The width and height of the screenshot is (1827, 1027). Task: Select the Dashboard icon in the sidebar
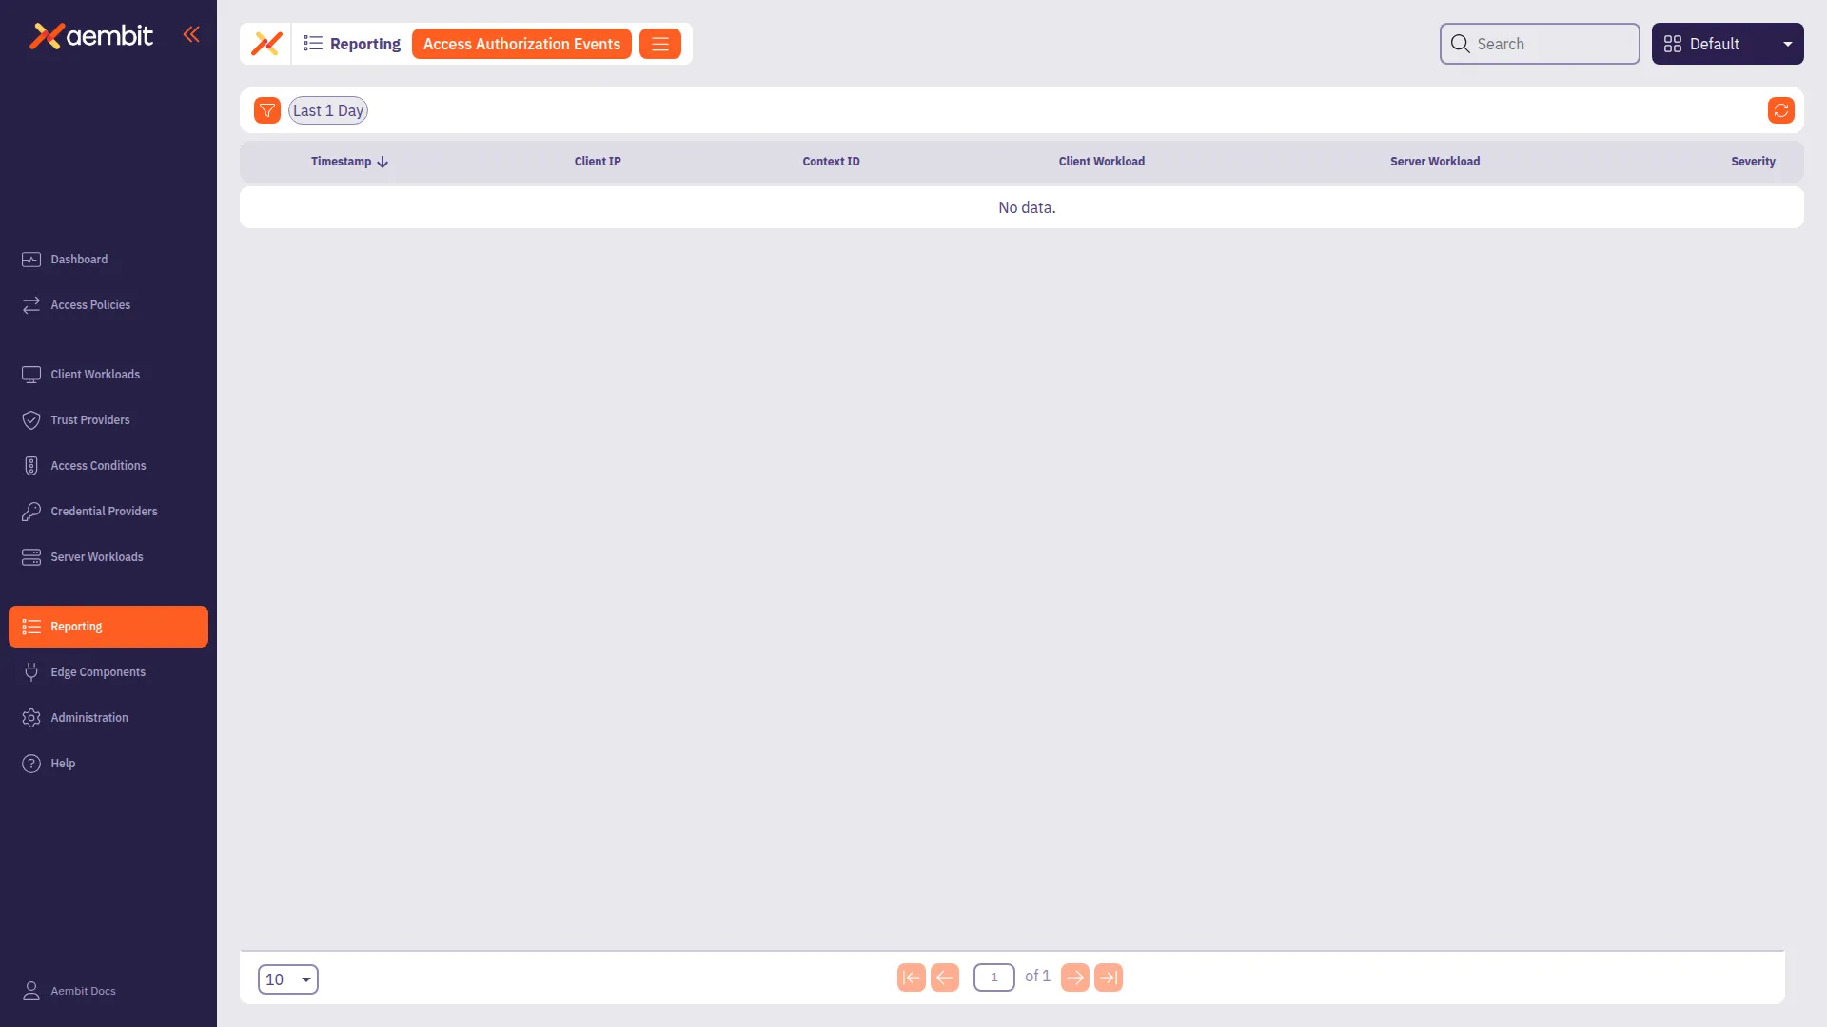pyautogui.click(x=31, y=259)
